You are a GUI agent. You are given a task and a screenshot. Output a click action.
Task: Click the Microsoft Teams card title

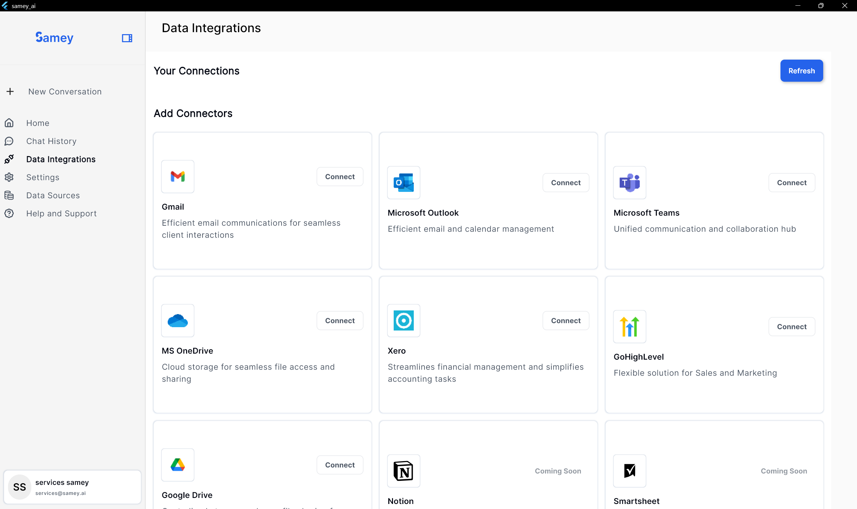click(x=646, y=213)
